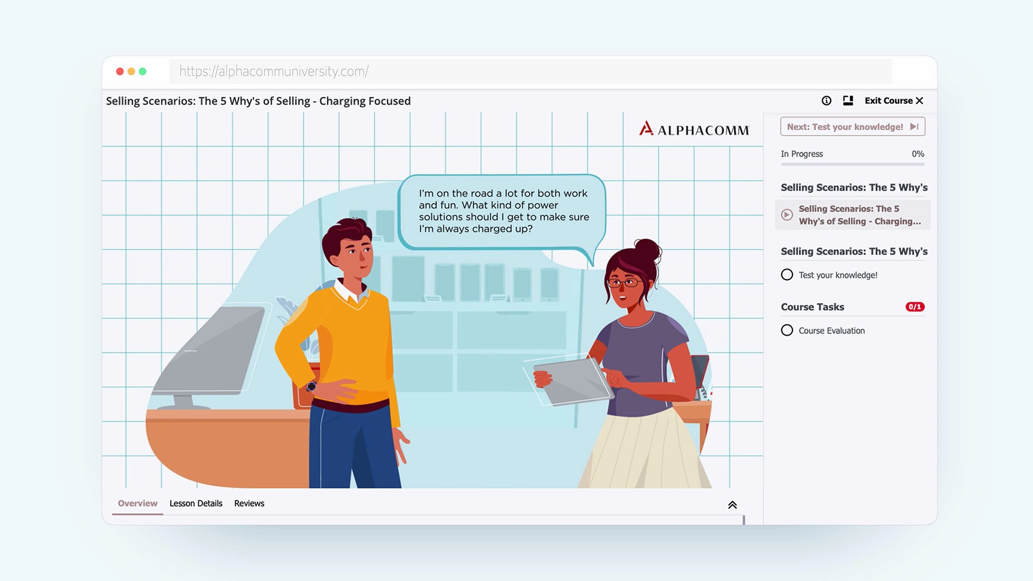Open the Selling Scenarios Charging lesson item
Screen dimensions: 1033x581
859,215
